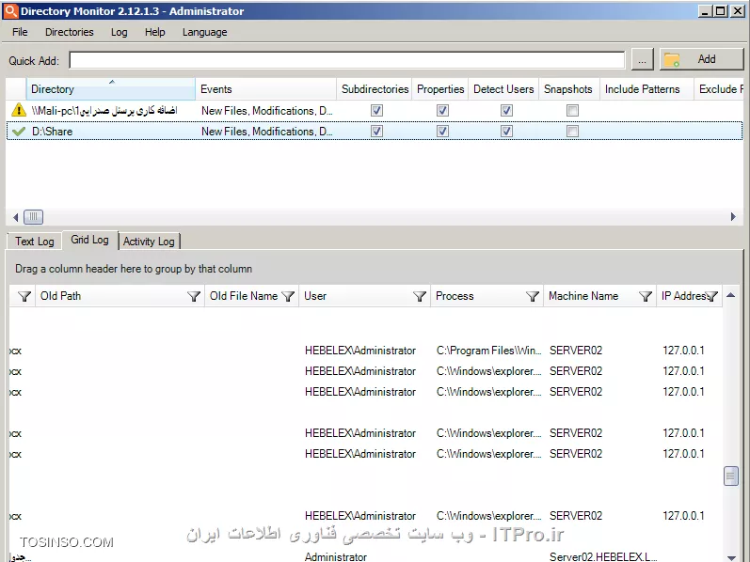Click the Process column header label
Viewport: 750px width, 562px height.
click(x=455, y=296)
